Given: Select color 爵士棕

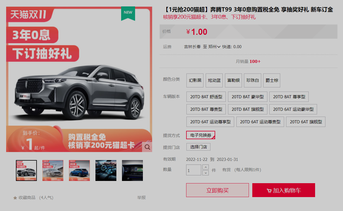Looking at the screenshot, I should [272, 80].
